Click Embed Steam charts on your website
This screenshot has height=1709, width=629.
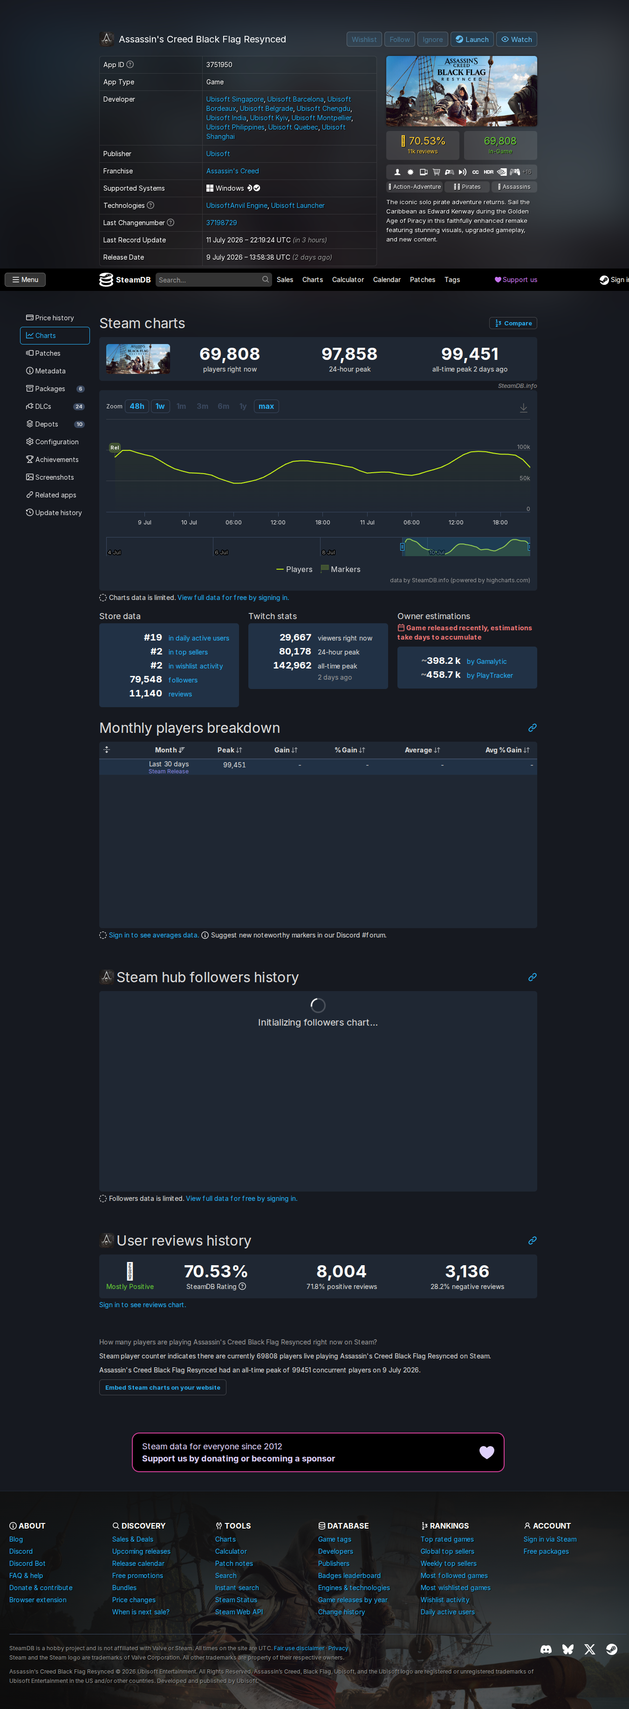click(163, 1387)
